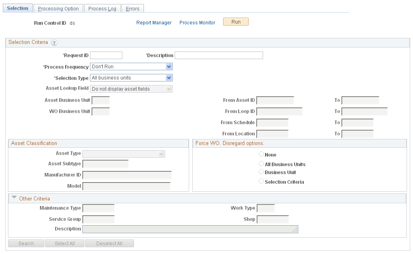
Task: Open the Asset Lookup Field dropdown
Action: coord(169,89)
